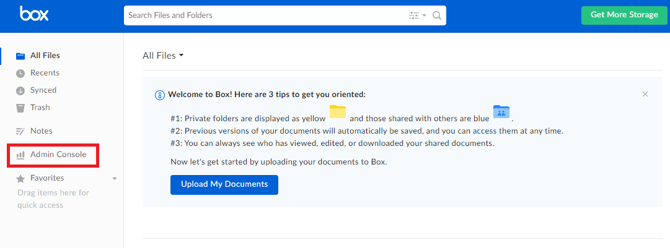Screen dimensions: 670x248
Task: Click the tip #3 shared documents text
Action: click(332, 143)
